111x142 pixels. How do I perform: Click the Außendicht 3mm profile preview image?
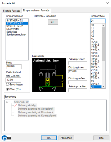(x=49, y=75)
